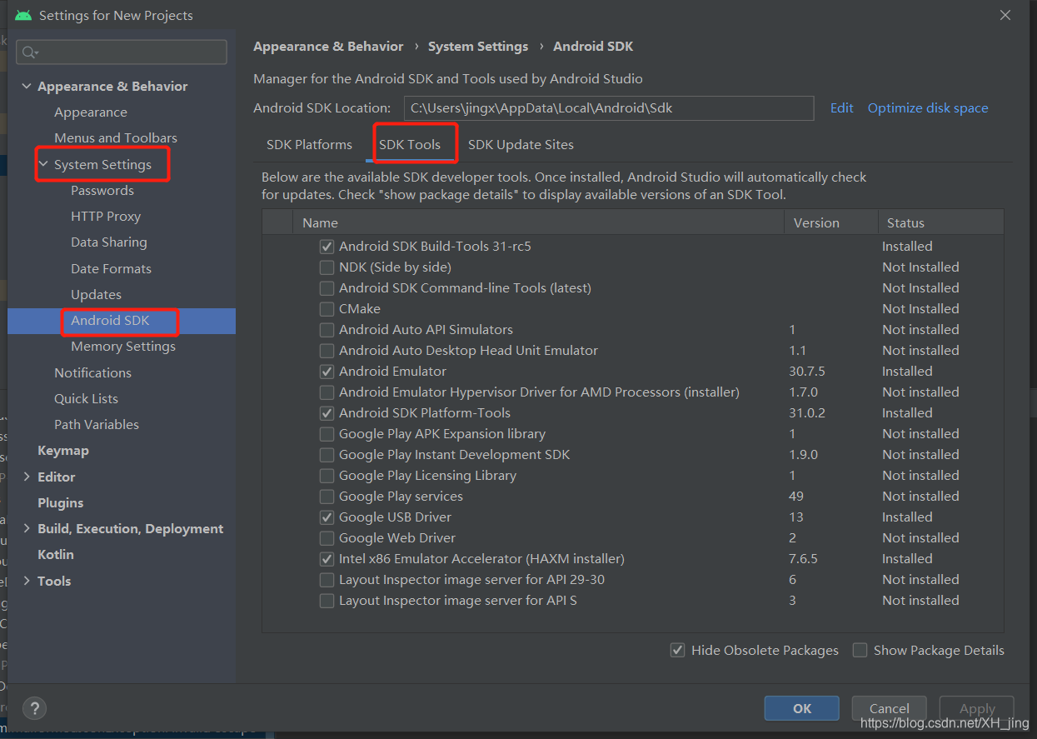
Task: Click Appearance & Behavior breadcrumb
Action: (328, 47)
